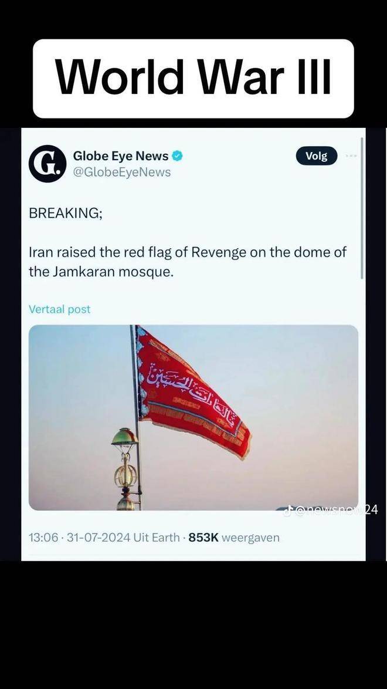Viewport: 387px width, 689px height.
Task: Open the red flag photo attachment
Action: [x=193, y=417]
